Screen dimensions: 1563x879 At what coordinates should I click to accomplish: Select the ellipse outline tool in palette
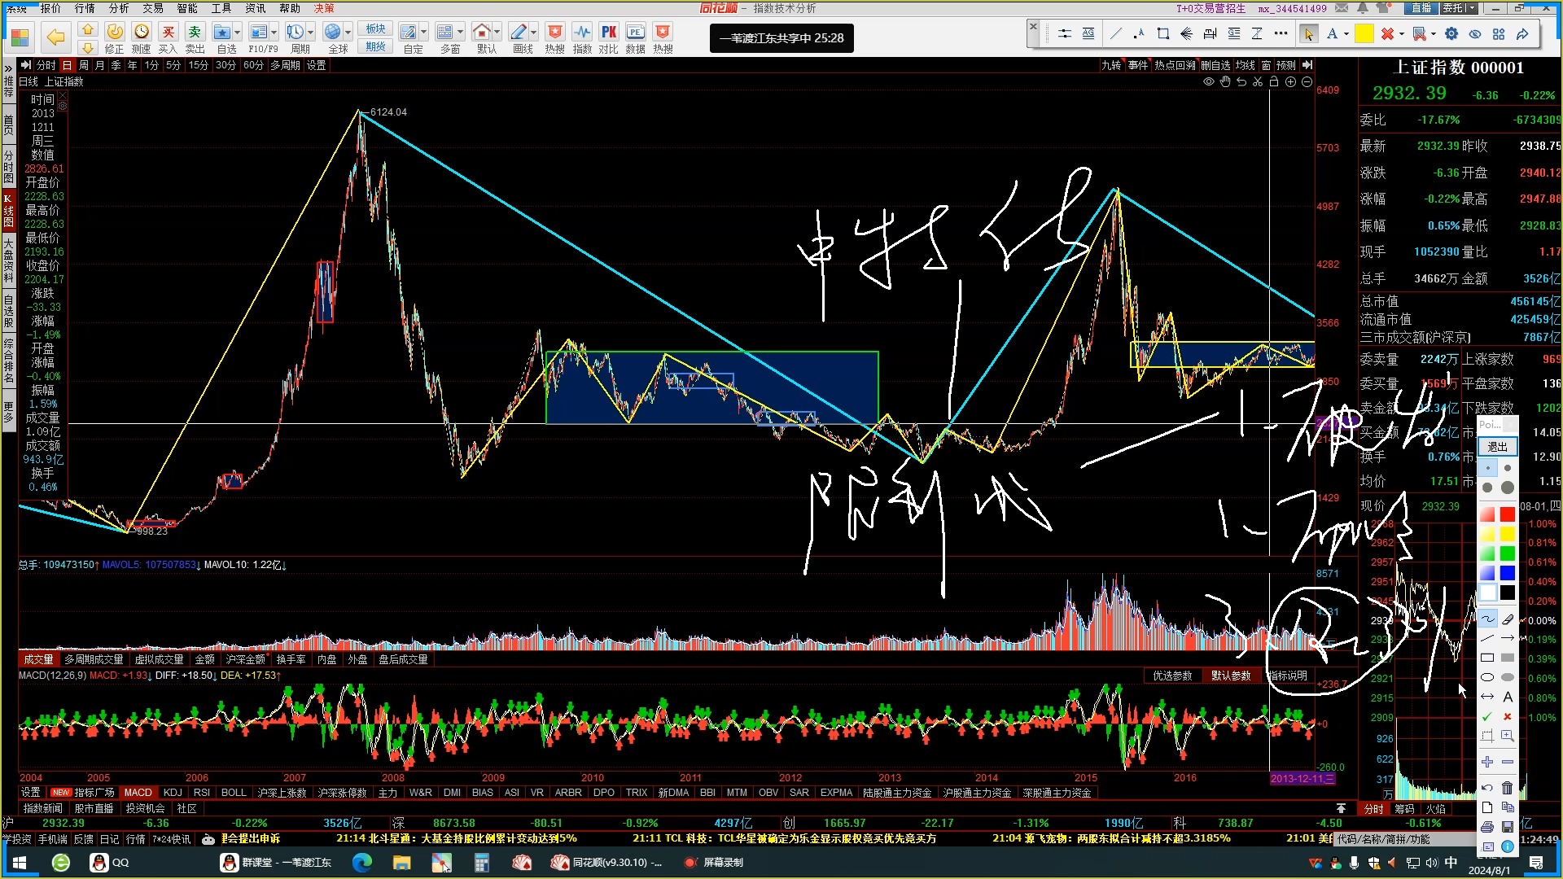pyautogui.click(x=1487, y=677)
